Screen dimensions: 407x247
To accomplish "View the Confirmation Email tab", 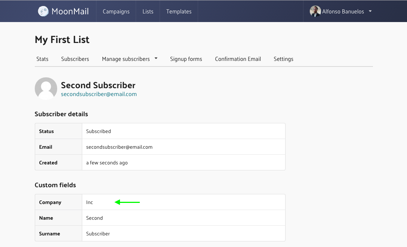I will click(x=238, y=59).
